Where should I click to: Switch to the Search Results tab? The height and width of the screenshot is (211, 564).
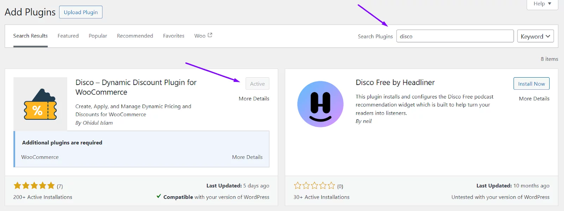tap(30, 36)
